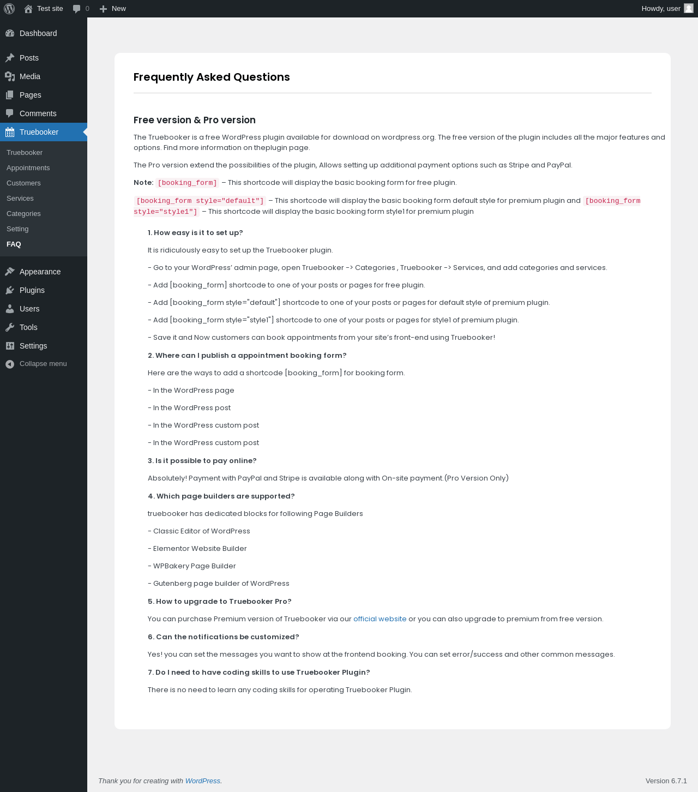This screenshot has width=698, height=792.
Task: Open Howdy, user account menu
Action: tap(660, 9)
